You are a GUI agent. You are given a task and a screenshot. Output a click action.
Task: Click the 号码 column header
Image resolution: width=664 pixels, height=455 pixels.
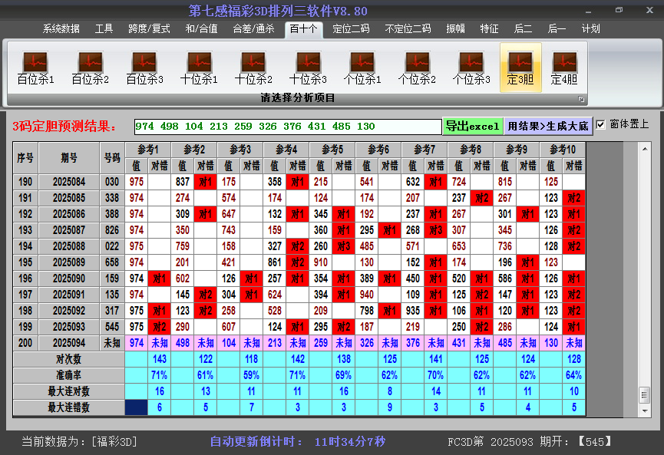point(112,158)
